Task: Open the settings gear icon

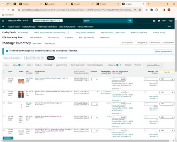Action: tap(159, 21)
